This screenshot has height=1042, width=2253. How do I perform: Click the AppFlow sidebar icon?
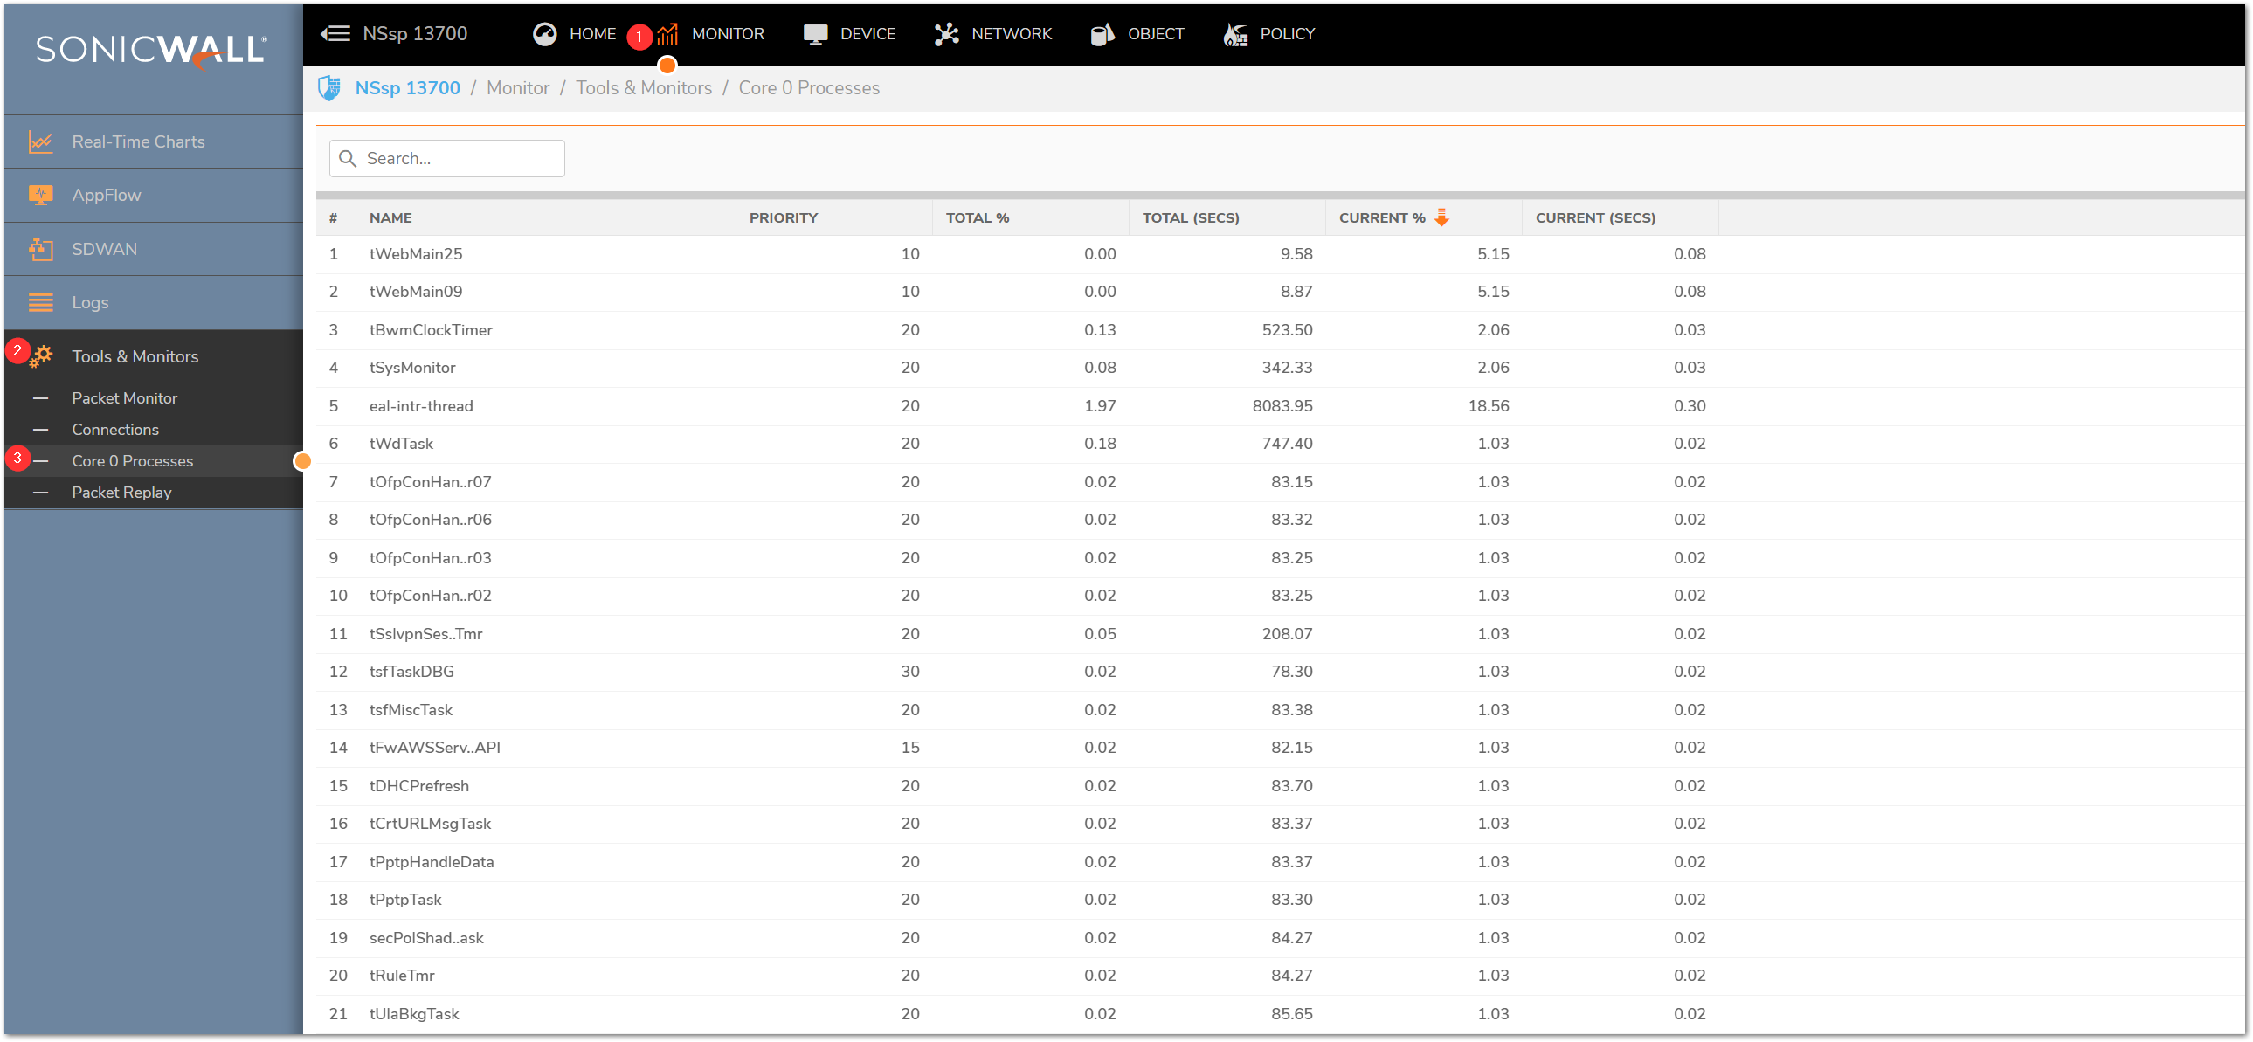(x=40, y=195)
